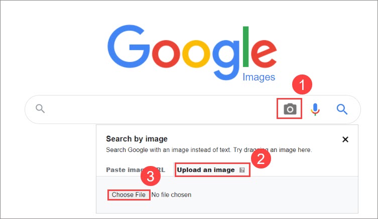Click the 'Search by image' heading

pos(137,139)
